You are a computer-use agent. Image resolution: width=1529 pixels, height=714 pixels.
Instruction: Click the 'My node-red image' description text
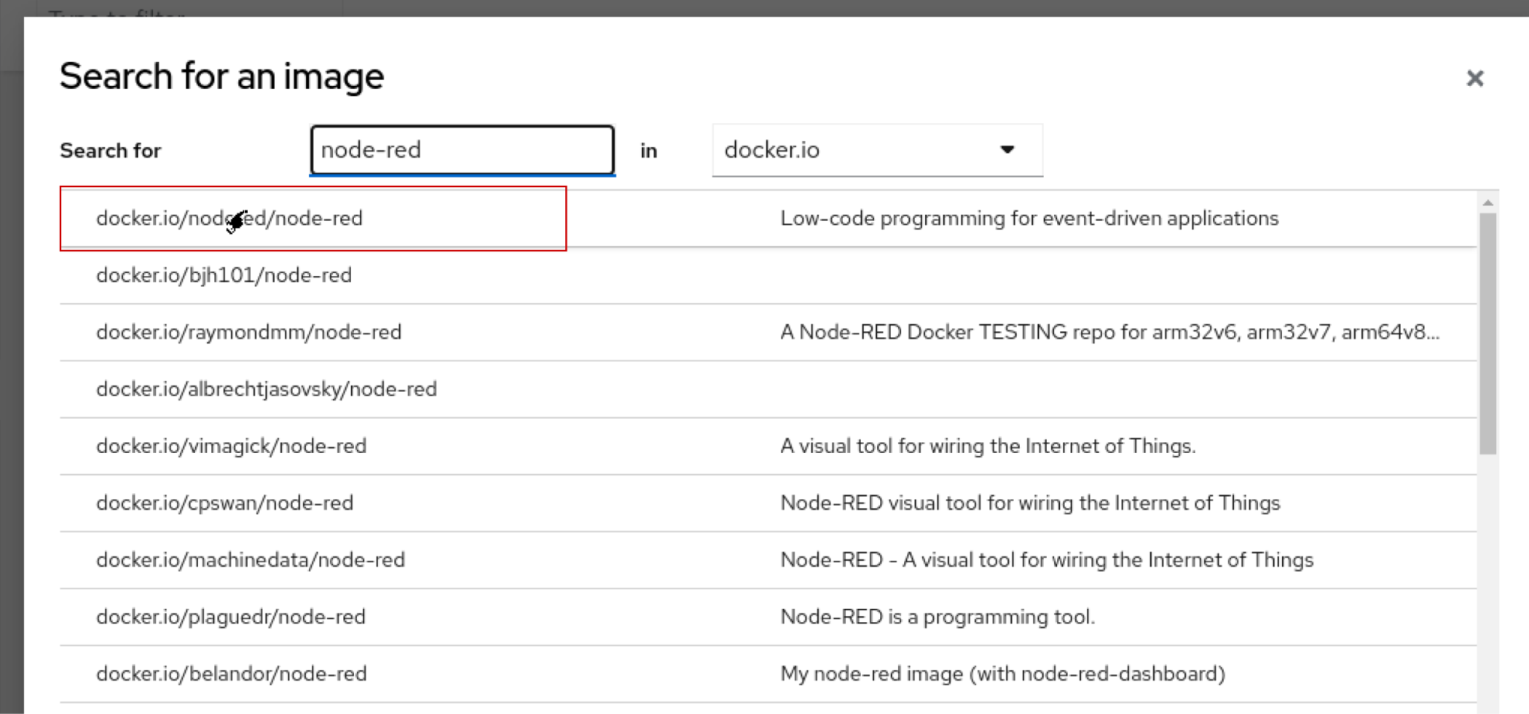[x=1003, y=674]
